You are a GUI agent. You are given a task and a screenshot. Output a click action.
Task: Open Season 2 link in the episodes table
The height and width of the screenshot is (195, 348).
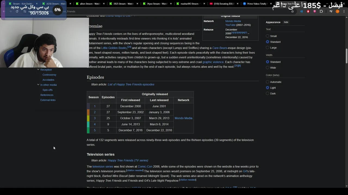pyautogui.click(x=95, y=112)
